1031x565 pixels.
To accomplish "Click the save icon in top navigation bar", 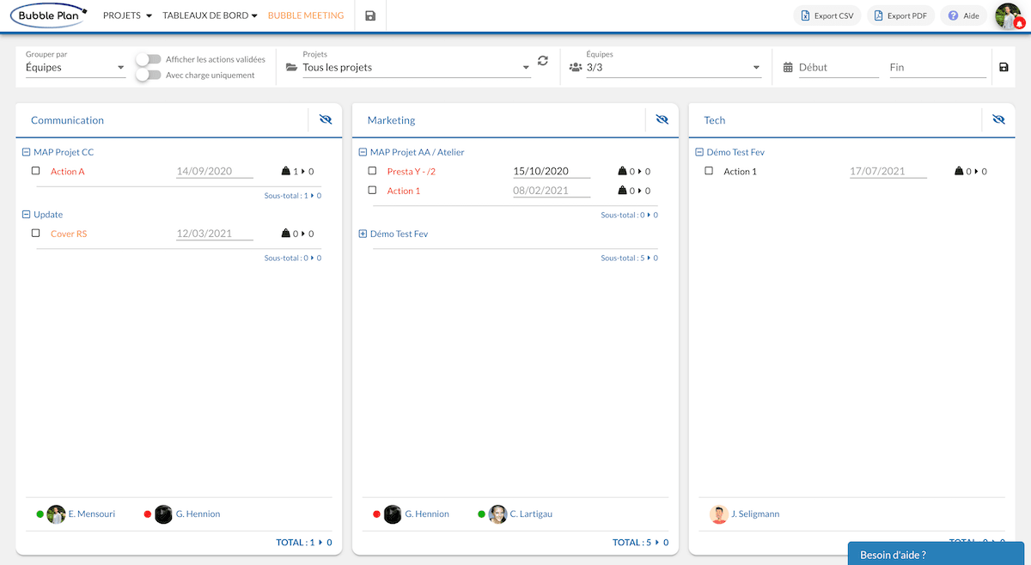I will pyautogui.click(x=370, y=15).
